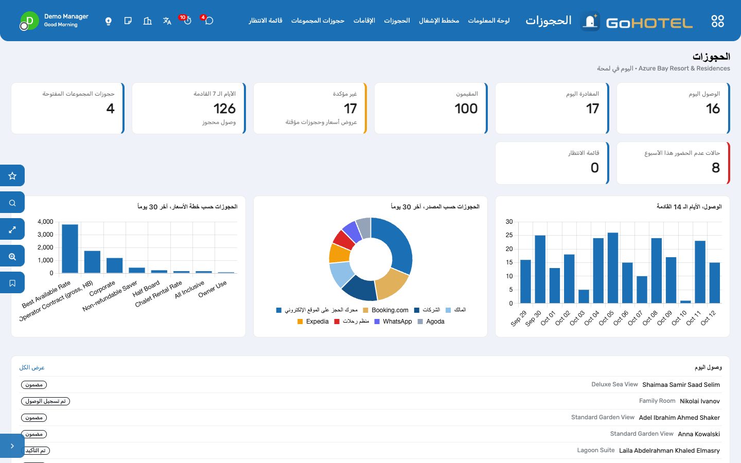
Task: Open the المغادرة اليوم card showing 17
Action: coord(552,109)
